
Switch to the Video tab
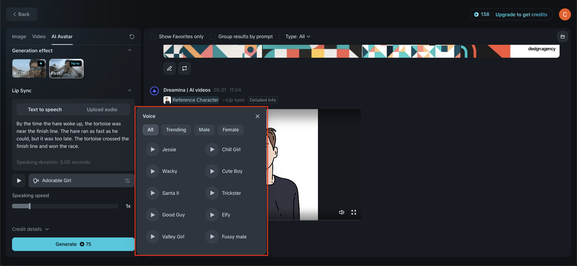point(39,37)
